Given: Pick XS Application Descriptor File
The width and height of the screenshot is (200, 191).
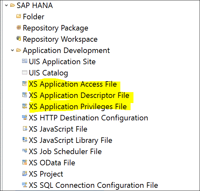Looking at the screenshot, I should tap(79, 96).
